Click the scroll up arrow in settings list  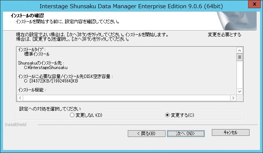240,50
